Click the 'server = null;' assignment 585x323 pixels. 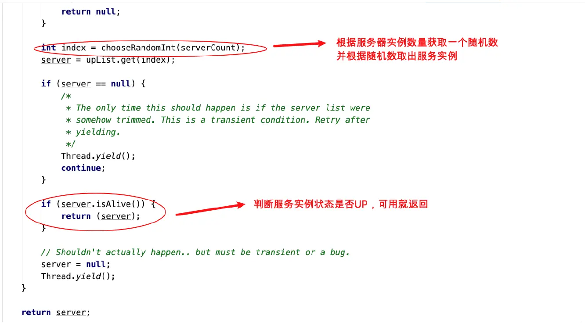click(76, 264)
